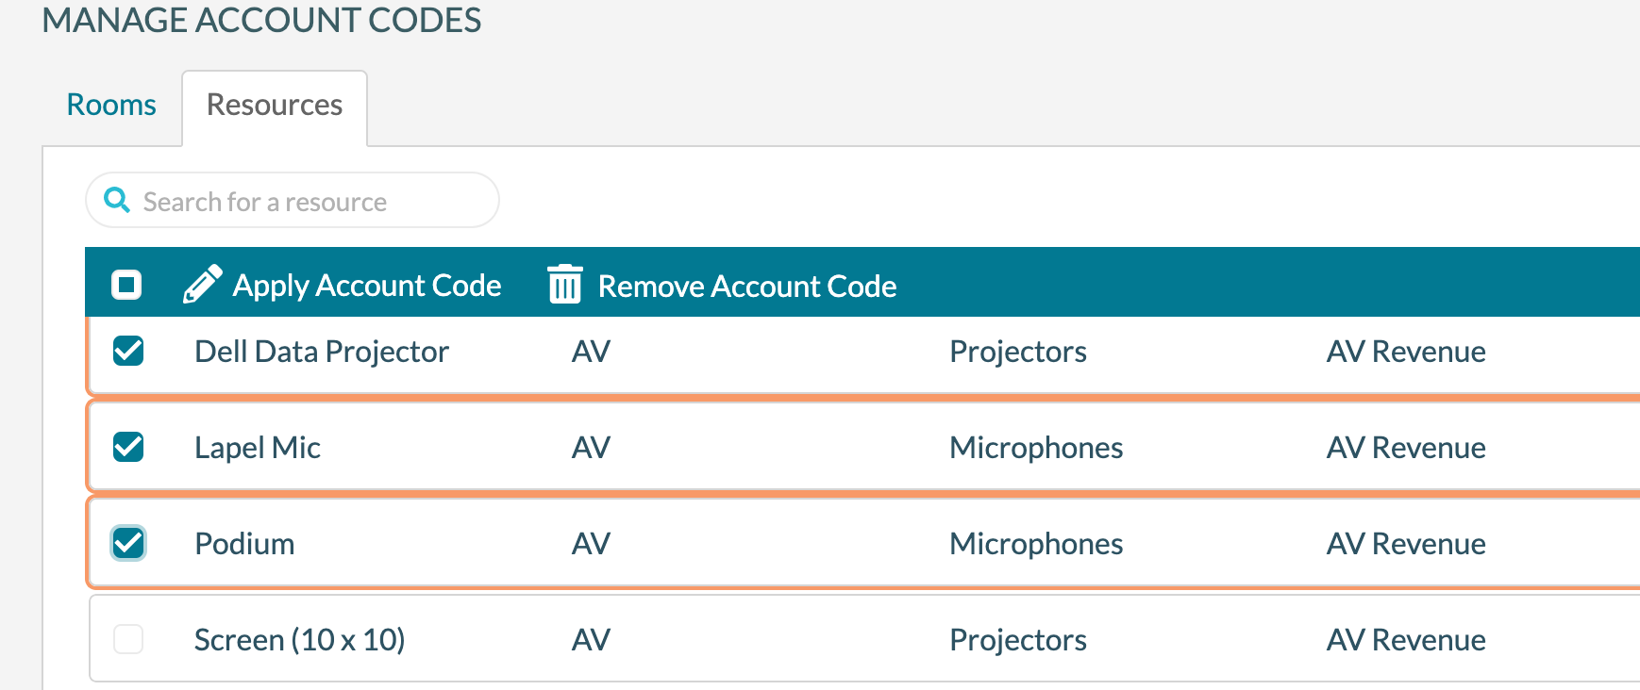This screenshot has width=1640, height=690.
Task: Click the Remove Account Code button
Action: pyautogui.click(x=723, y=285)
